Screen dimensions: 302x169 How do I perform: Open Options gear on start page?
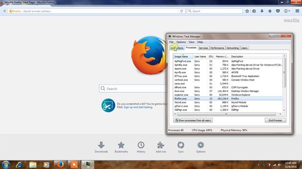(x=201, y=147)
